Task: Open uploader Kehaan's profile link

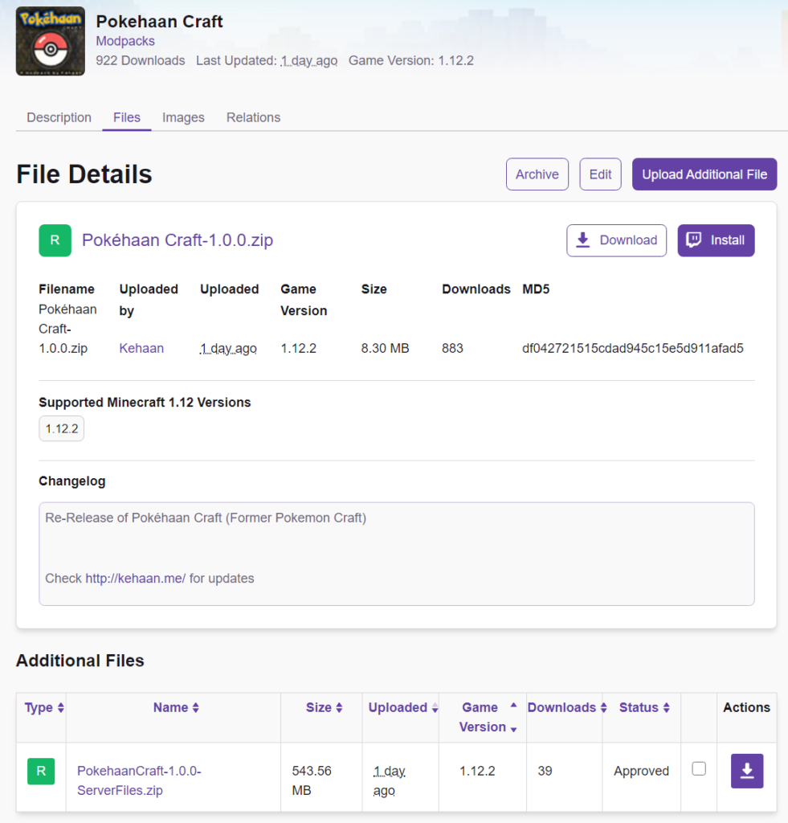Action: coord(141,349)
